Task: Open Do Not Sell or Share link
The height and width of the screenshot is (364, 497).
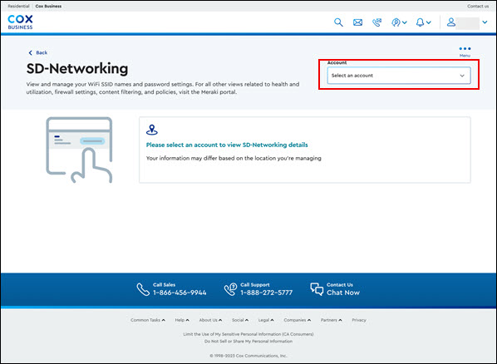Action: (248, 342)
